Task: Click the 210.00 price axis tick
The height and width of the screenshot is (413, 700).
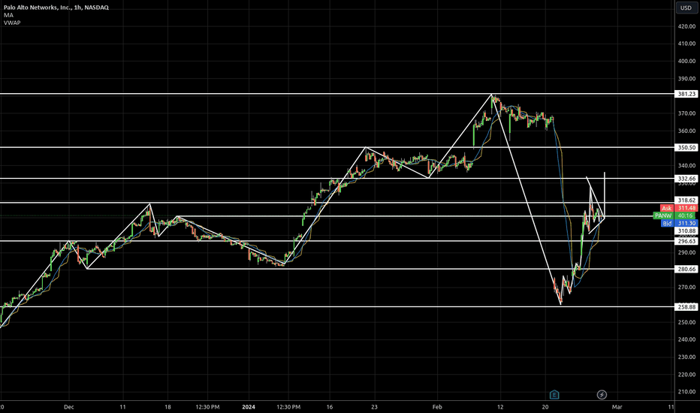Action: (x=686, y=392)
